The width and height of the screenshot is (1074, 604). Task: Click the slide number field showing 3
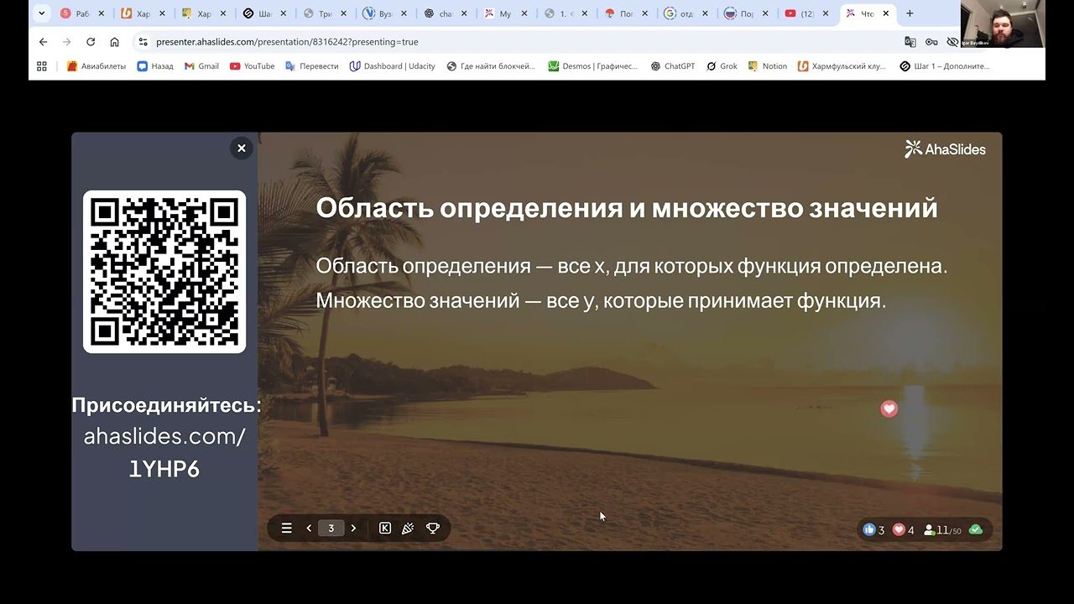coord(331,528)
